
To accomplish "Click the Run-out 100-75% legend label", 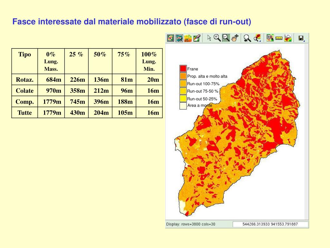I will pyautogui.click(x=203, y=84).
